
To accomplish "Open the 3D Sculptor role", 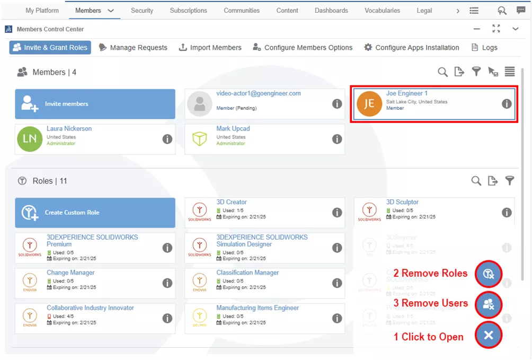I will pos(402,202).
